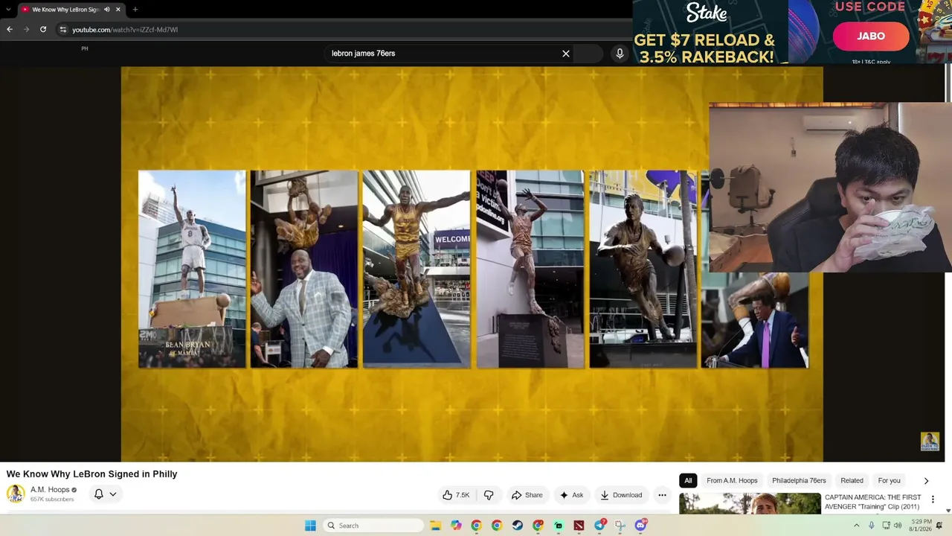Viewport: 952px width, 536px height.
Task: Click the channel watermark on the video
Action: (930, 441)
